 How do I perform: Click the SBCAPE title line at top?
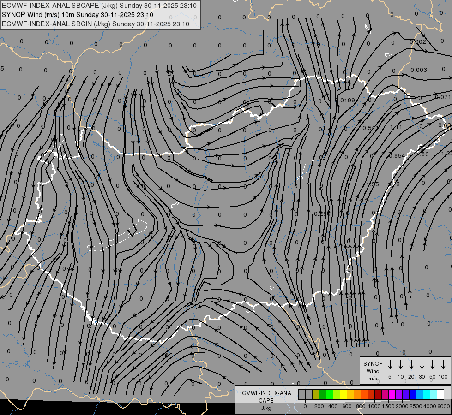click(x=99, y=6)
